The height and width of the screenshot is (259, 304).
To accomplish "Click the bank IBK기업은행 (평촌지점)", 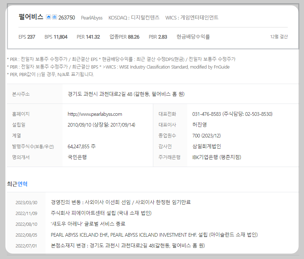I will [217, 157].
